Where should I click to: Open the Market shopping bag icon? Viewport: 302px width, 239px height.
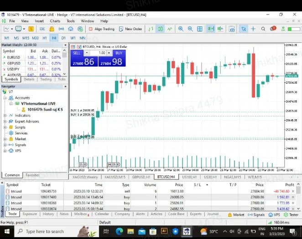click(x=52, y=29)
